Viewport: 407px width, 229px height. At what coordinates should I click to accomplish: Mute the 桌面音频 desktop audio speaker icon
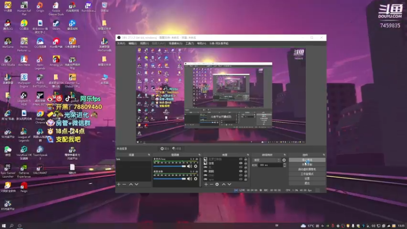189,179
